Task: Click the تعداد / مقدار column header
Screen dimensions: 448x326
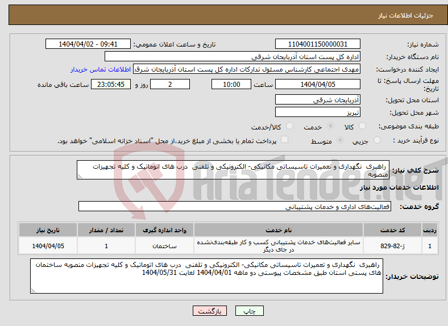Action: pos(106,230)
